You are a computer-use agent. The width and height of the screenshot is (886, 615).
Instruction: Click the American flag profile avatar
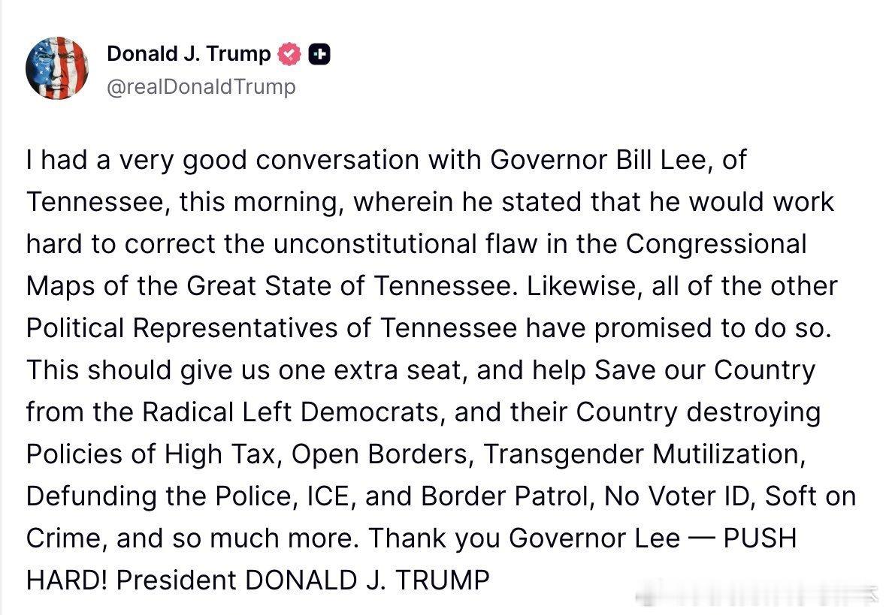coord(57,68)
